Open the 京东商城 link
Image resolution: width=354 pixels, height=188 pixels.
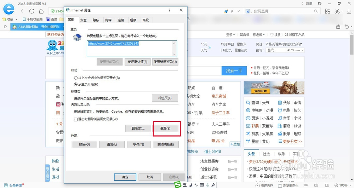pyautogui.click(x=219, y=96)
